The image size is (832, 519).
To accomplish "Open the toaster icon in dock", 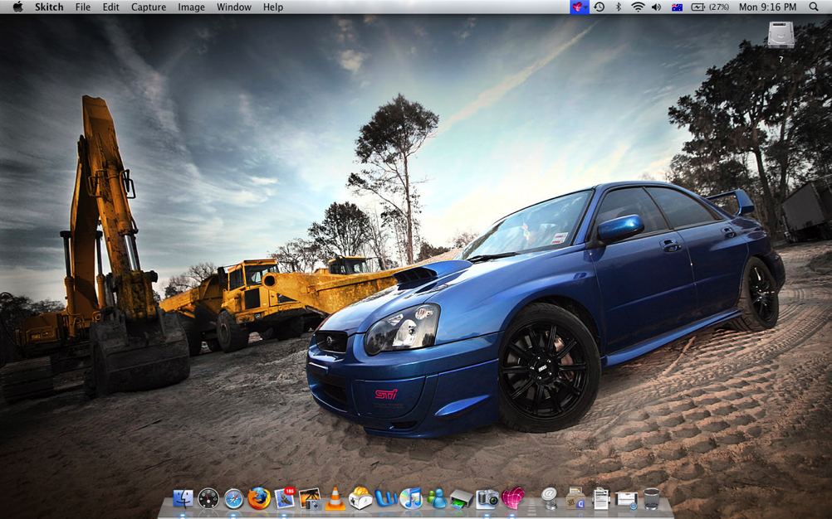I will (360, 497).
